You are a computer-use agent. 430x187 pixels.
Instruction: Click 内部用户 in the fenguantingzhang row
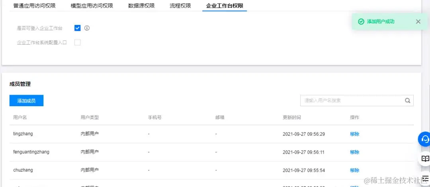tap(90, 152)
